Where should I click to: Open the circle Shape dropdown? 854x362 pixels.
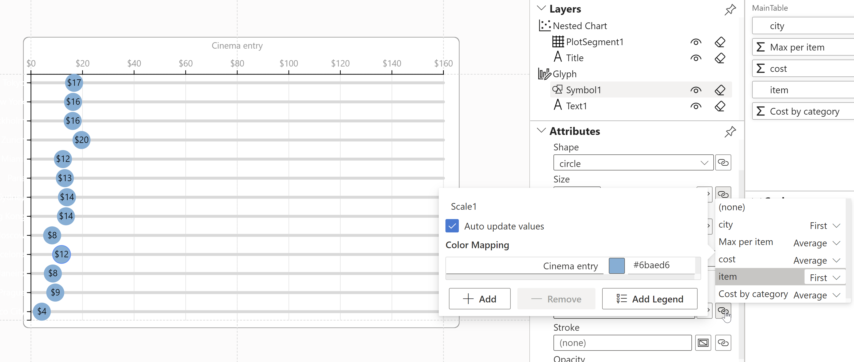705,163
